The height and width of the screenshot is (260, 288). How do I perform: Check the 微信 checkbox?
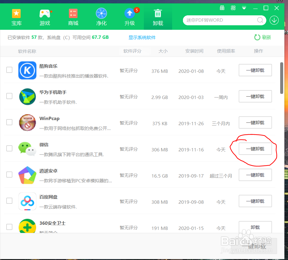click(9, 148)
